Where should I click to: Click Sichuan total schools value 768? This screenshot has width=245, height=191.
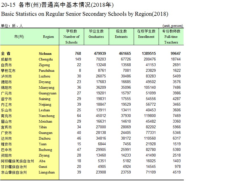(78, 53)
